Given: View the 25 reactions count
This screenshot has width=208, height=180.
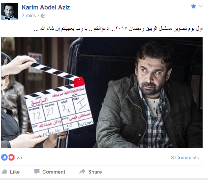Looking at the screenshot, I should (19, 158).
